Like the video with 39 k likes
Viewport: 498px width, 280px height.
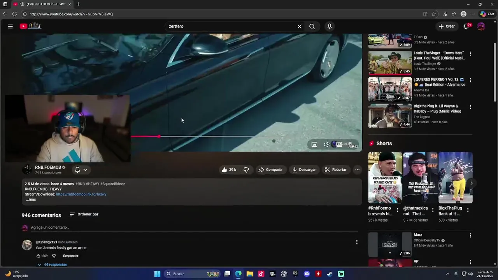[229, 170]
